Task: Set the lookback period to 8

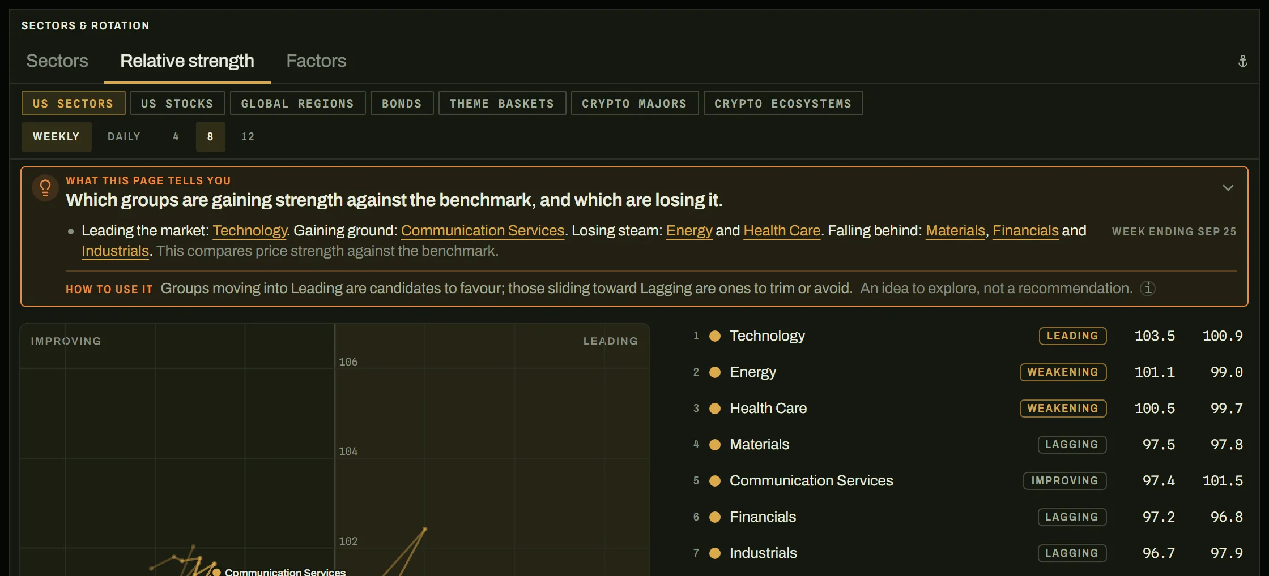Action: [x=210, y=137]
